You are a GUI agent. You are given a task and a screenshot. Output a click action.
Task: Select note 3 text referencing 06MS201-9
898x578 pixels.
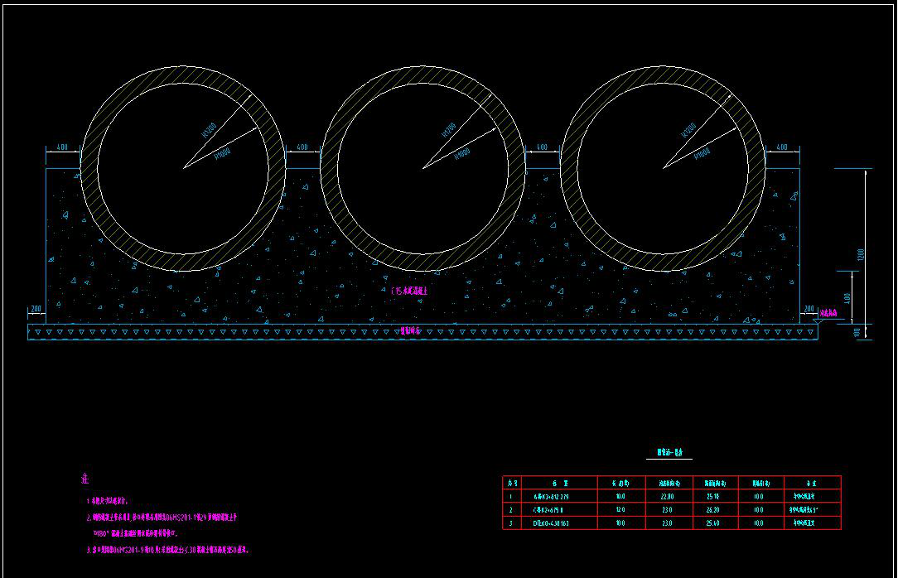pyautogui.click(x=167, y=549)
